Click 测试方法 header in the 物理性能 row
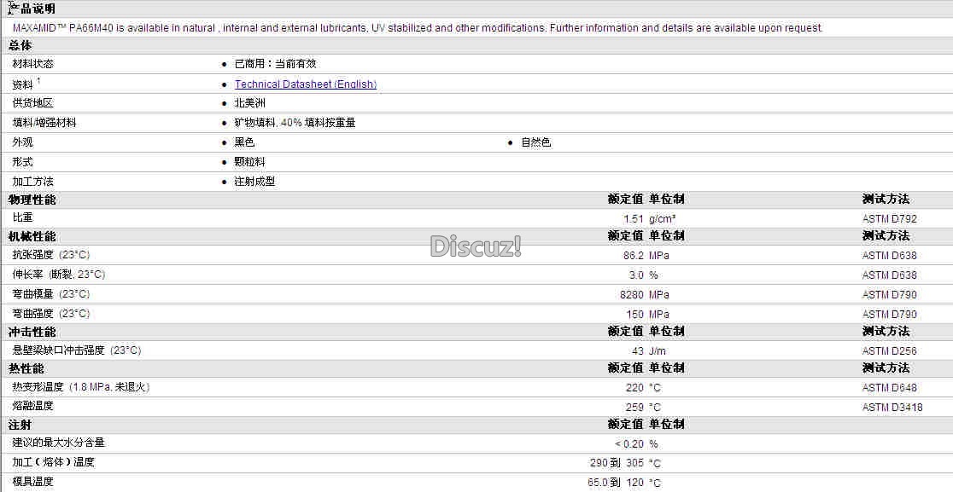 (886, 199)
